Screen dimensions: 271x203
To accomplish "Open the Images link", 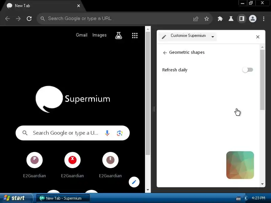I will (99, 35).
